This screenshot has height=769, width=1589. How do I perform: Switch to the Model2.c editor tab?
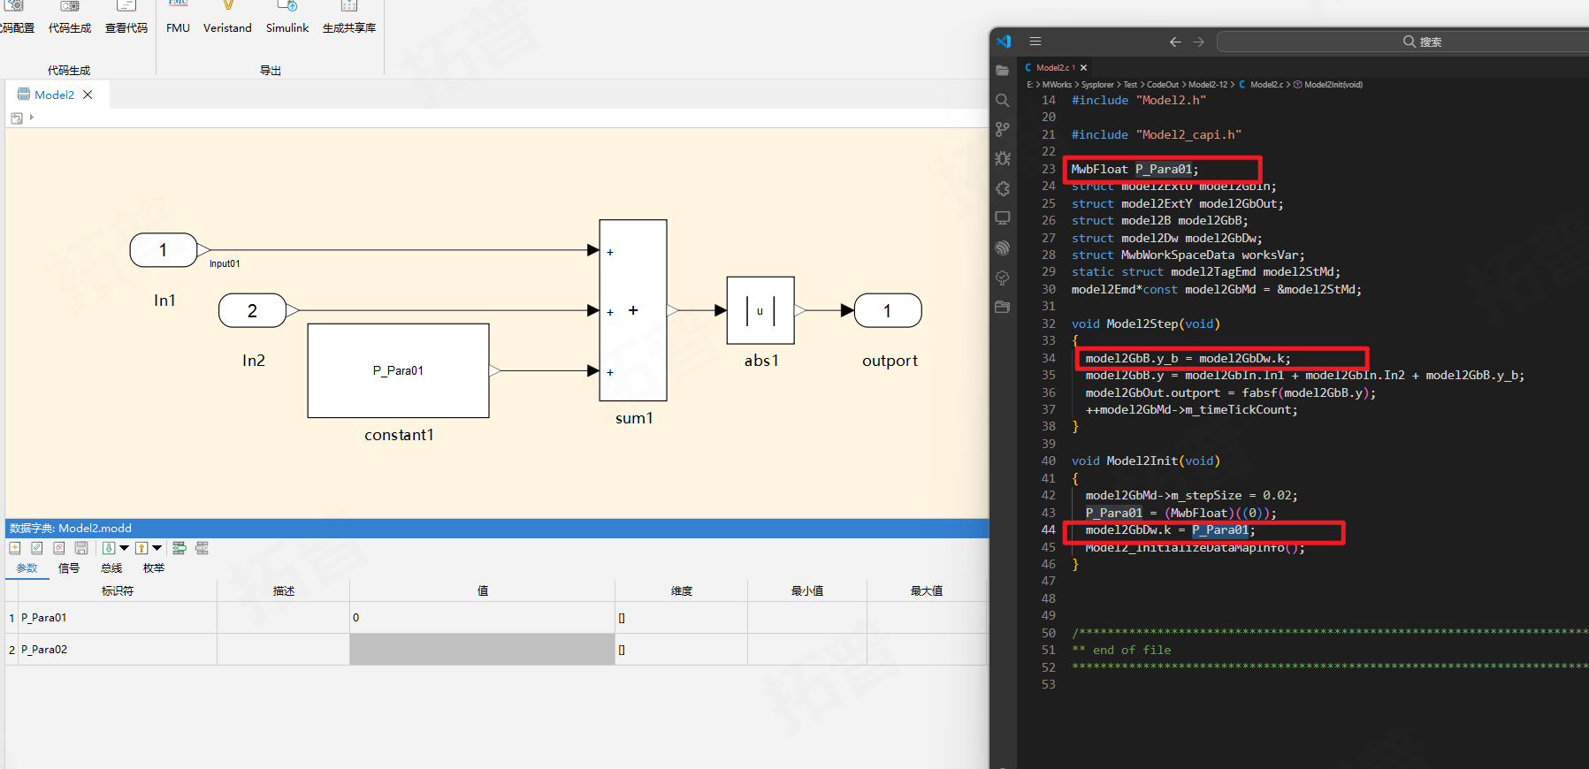[x=1050, y=67]
